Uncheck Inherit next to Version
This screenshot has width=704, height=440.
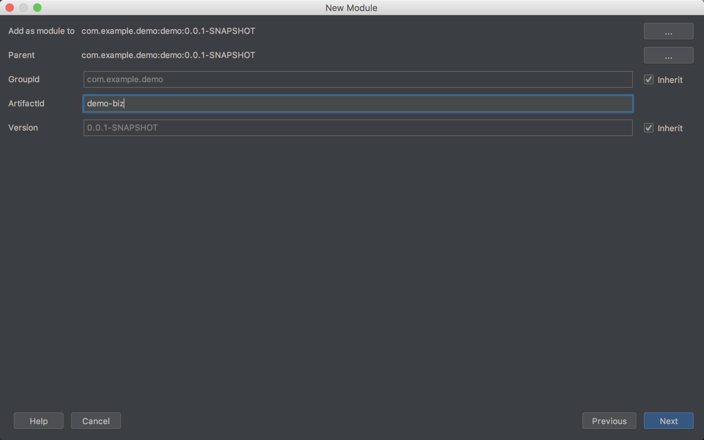tap(649, 128)
